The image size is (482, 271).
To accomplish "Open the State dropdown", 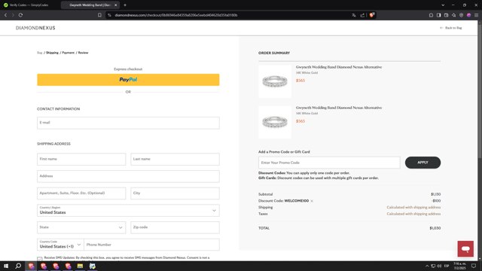I will coord(81,227).
